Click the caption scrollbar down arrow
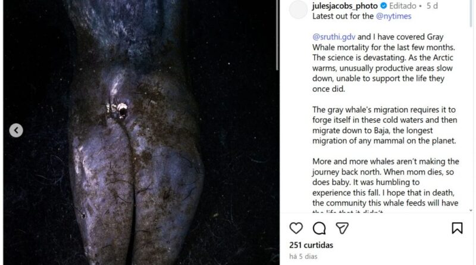 click(x=471, y=210)
